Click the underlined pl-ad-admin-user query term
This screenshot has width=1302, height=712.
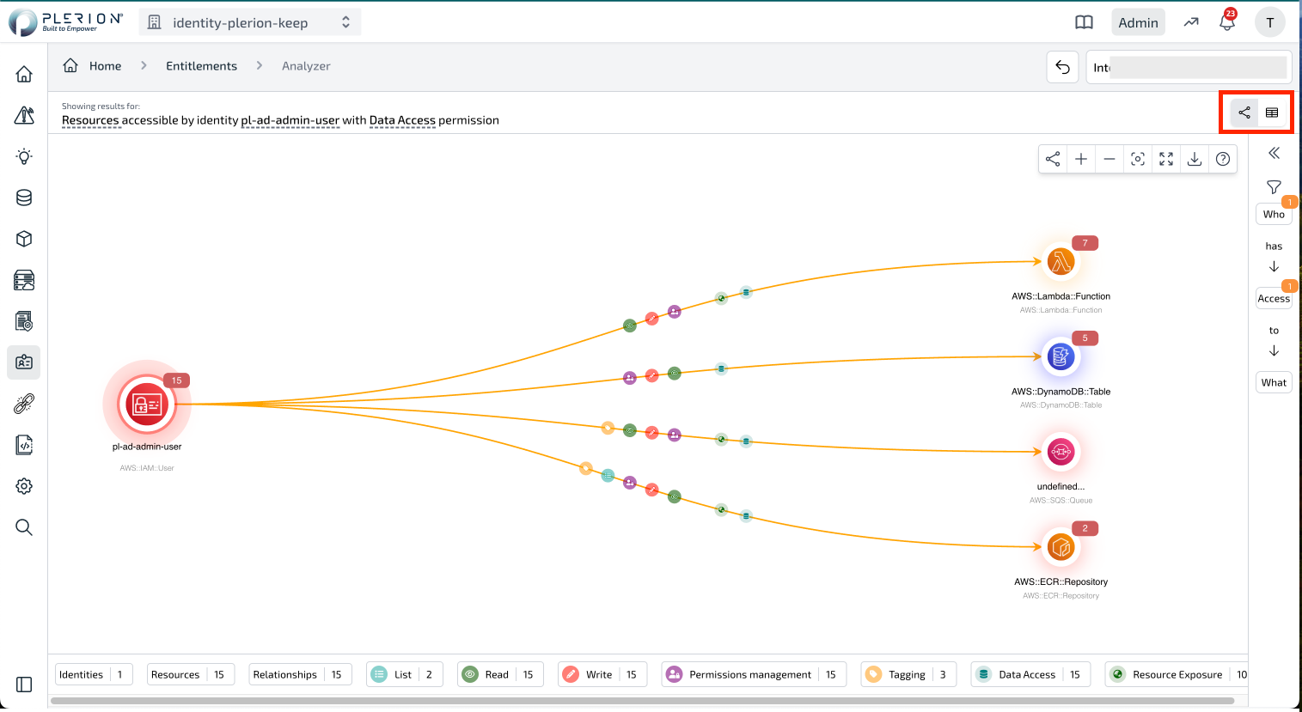click(x=290, y=120)
